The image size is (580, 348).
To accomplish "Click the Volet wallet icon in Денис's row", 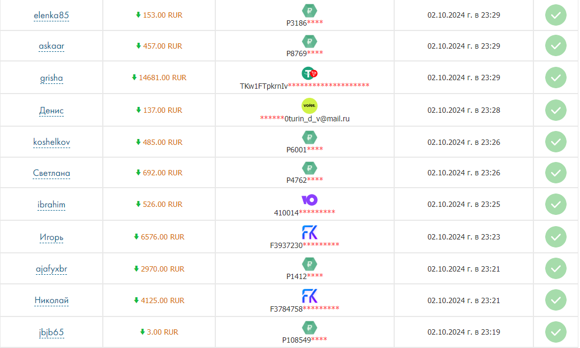I will point(310,105).
